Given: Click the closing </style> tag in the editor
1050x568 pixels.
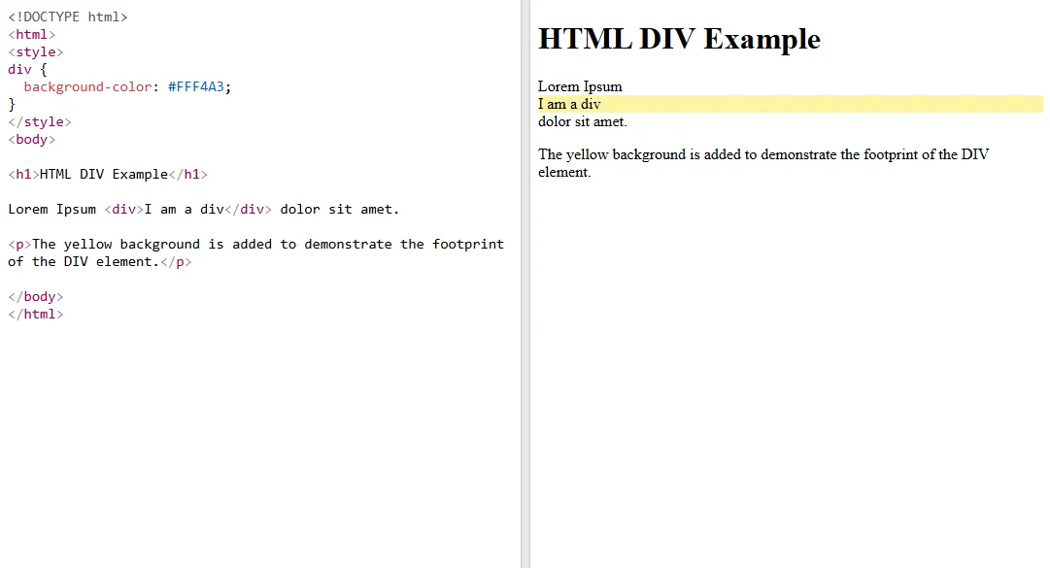Looking at the screenshot, I should point(39,121).
